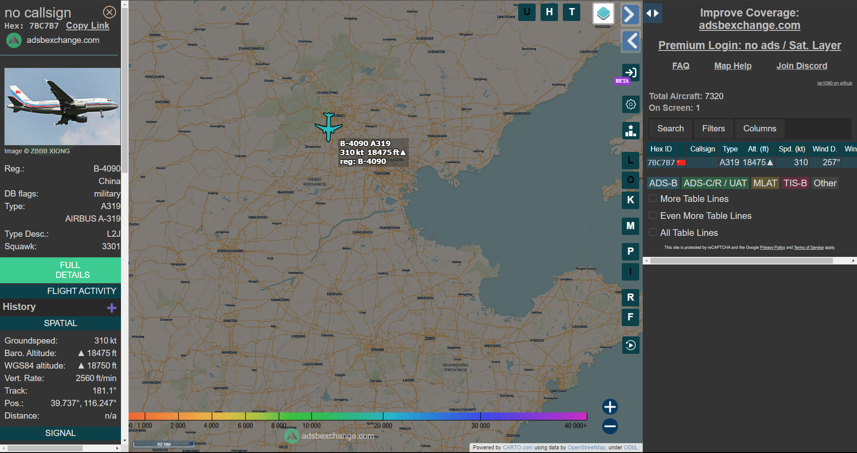Toggle the TIS-B source filter
The width and height of the screenshot is (857, 453).
pos(795,183)
